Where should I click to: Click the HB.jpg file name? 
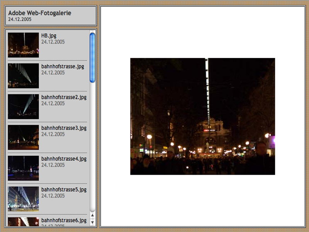[x=49, y=36]
